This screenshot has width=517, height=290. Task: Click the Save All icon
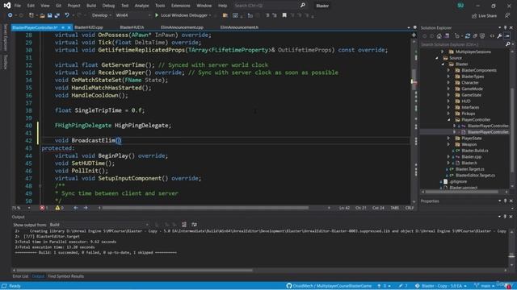pyautogui.click(x=57, y=15)
